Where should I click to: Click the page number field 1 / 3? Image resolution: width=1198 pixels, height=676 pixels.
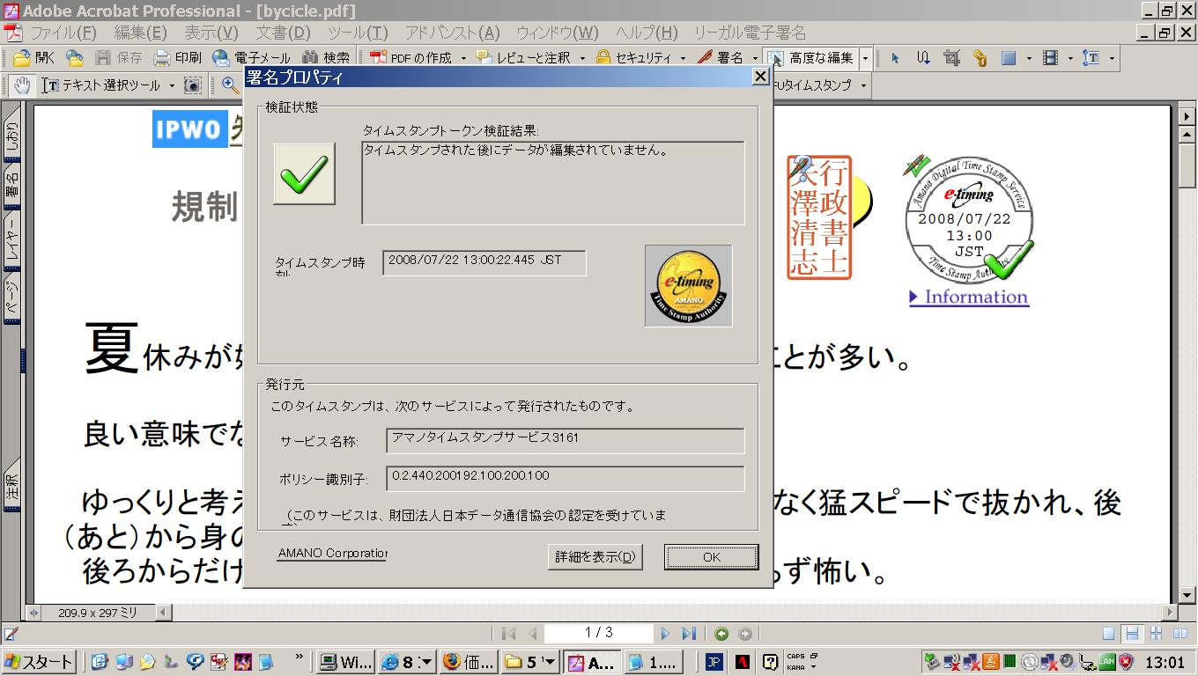[x=598, y=633]
